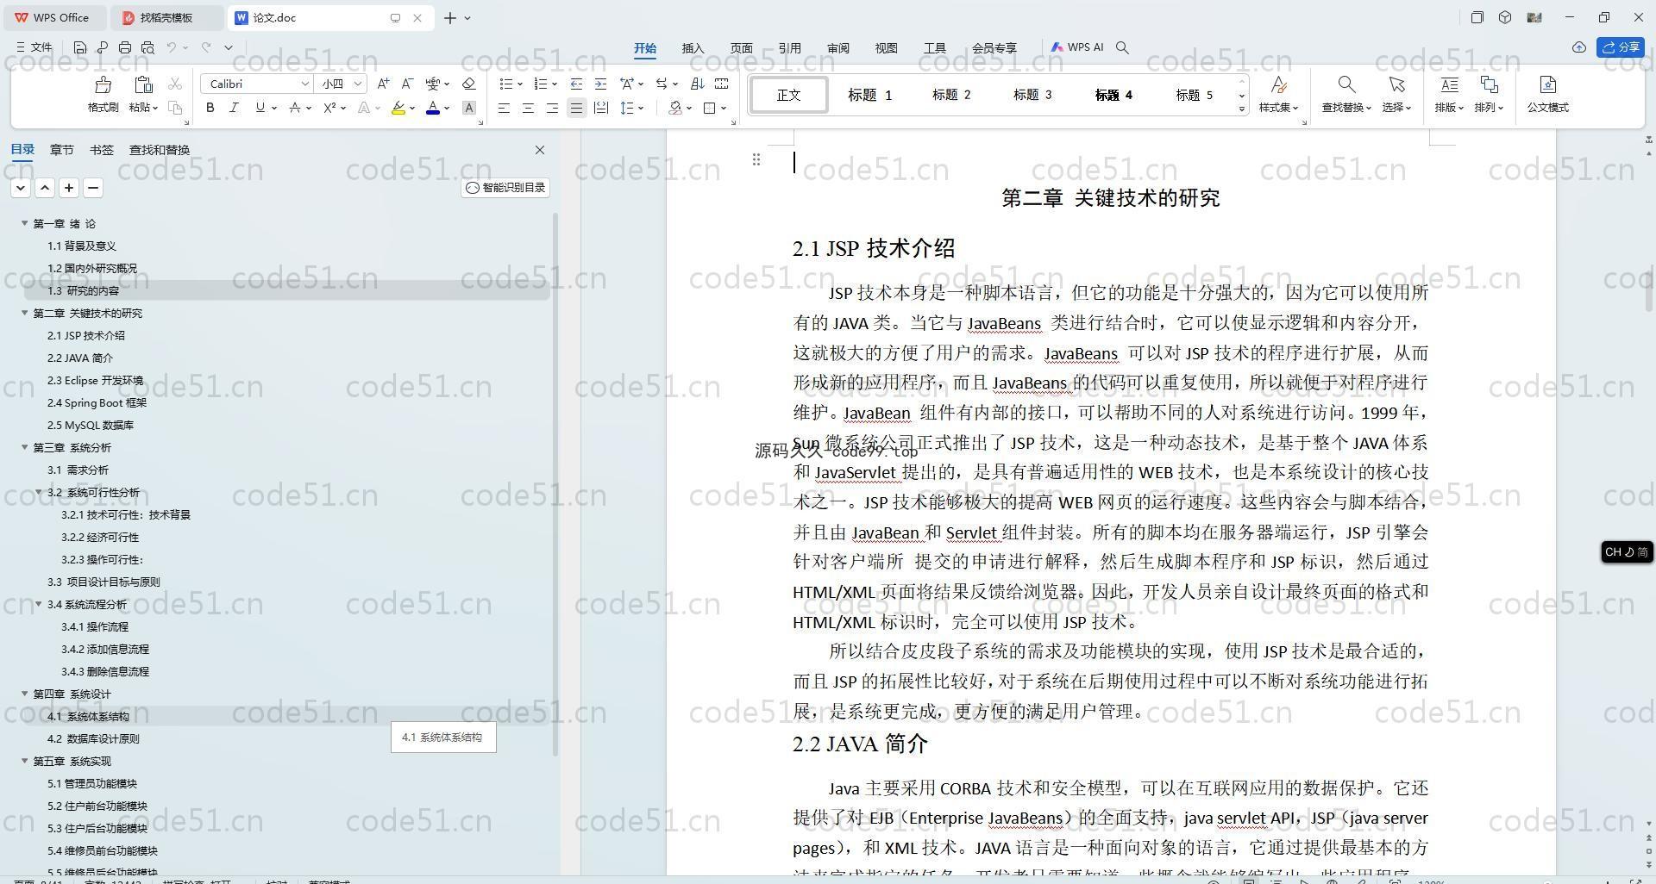Screen dimensions: 1656x884
Task: Click the font color (blue A) button
Action: 433,108
